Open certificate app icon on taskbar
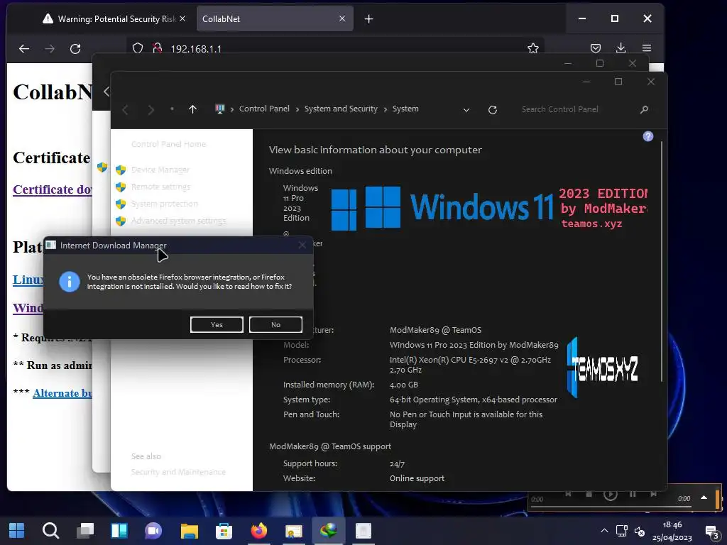 tap(293, 531)
